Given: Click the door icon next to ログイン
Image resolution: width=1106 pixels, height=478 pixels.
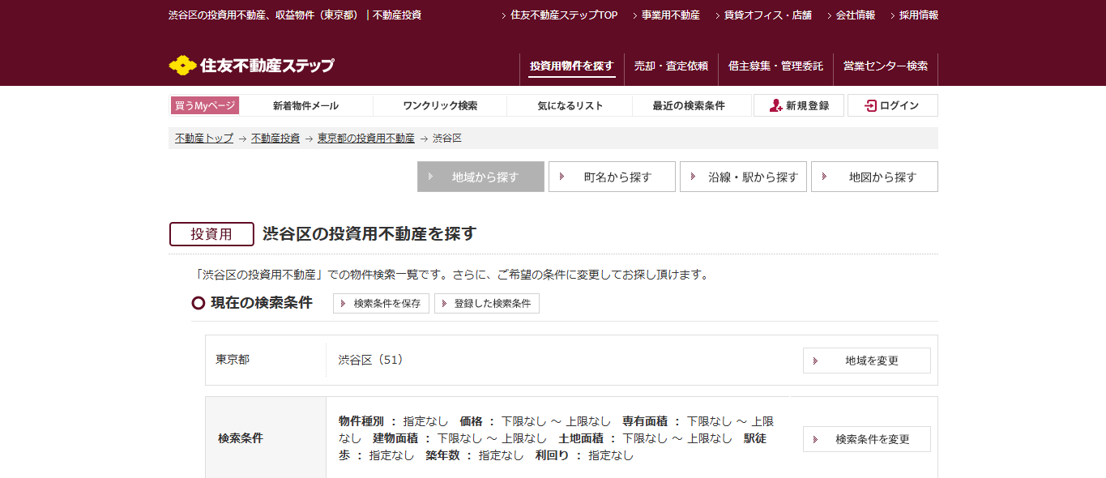Looking at the screenshot, I should (870, 105).
